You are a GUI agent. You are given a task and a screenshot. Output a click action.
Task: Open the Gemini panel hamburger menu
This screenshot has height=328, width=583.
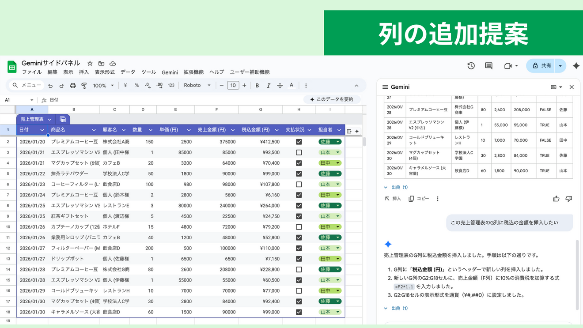[385, 87]
